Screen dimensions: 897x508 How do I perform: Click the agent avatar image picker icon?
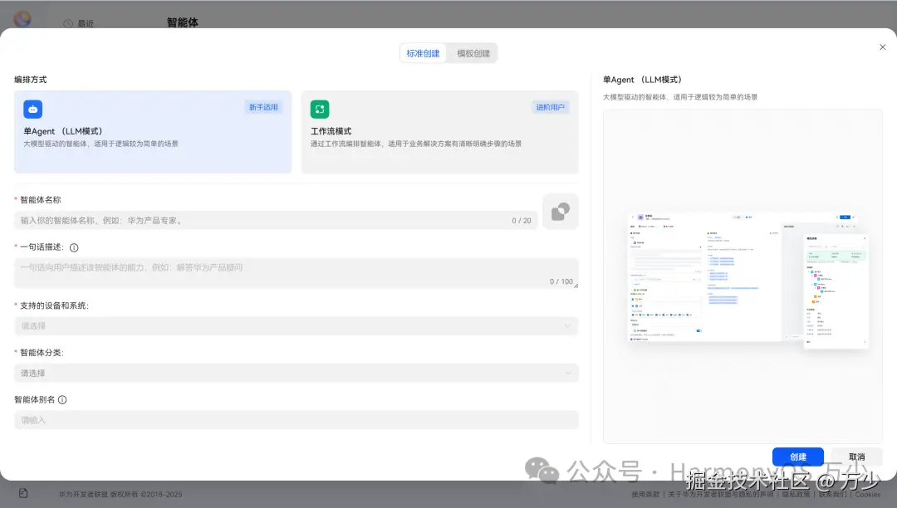(560, 212)
